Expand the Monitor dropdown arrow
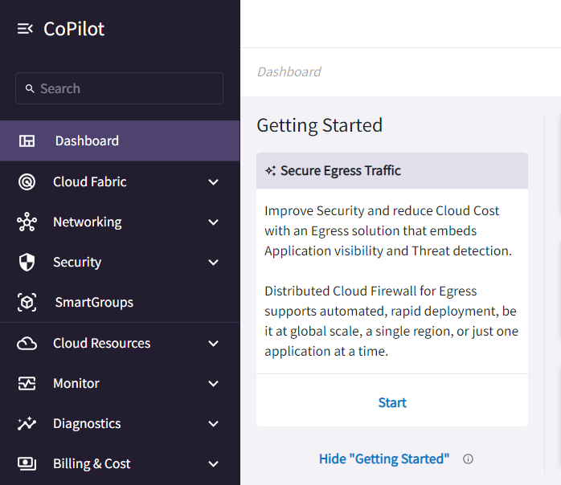 click(213, 384)
